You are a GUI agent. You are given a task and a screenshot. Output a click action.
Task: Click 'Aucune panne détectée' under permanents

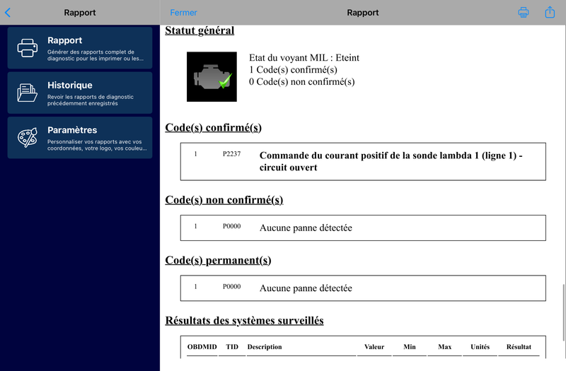click(306, 288)
